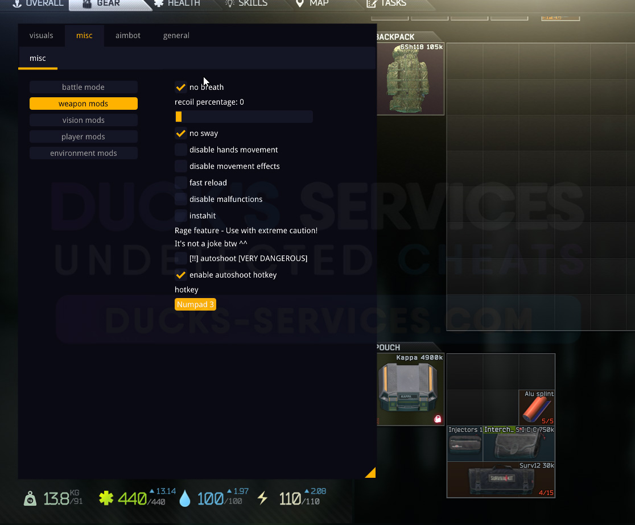The image size is (635, 525).
Task: Click the 13.8 KG weight value
Action: coord(63,498)
